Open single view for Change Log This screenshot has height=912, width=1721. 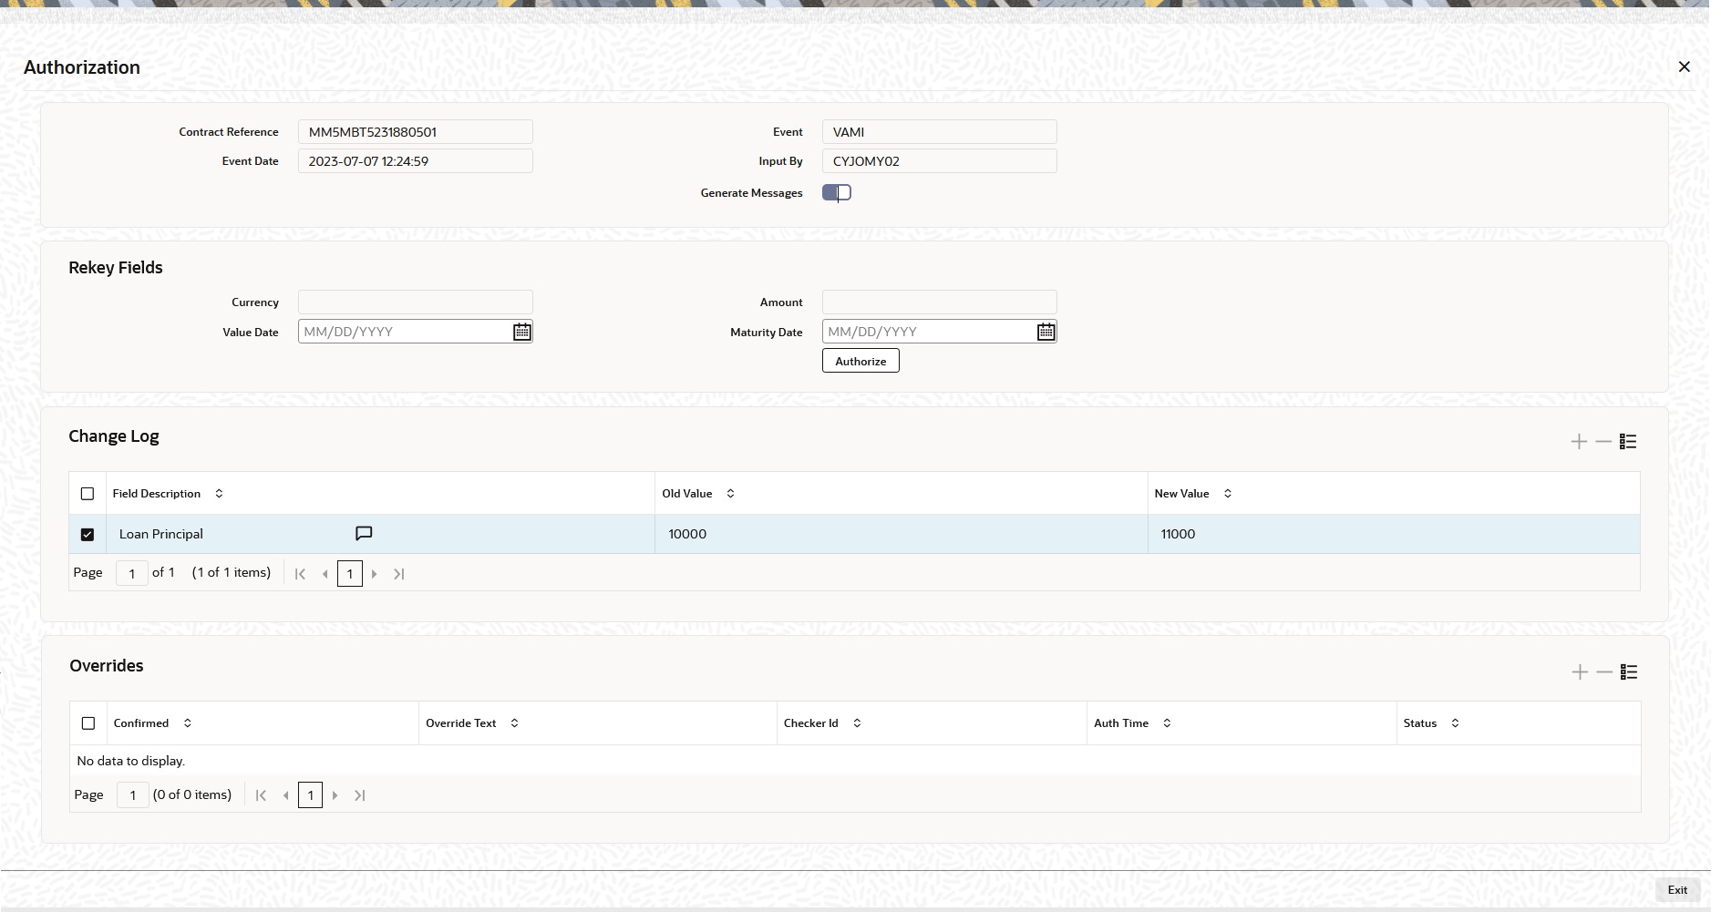[x=1628, y=442]
